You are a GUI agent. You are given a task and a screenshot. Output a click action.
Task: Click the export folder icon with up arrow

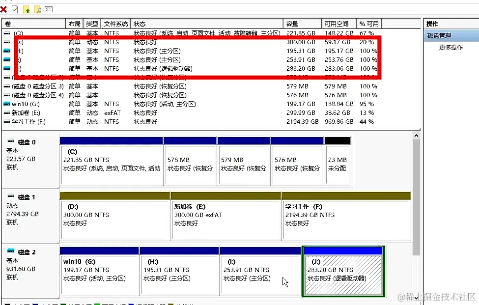pyautogui.click(x=26, y=9)
